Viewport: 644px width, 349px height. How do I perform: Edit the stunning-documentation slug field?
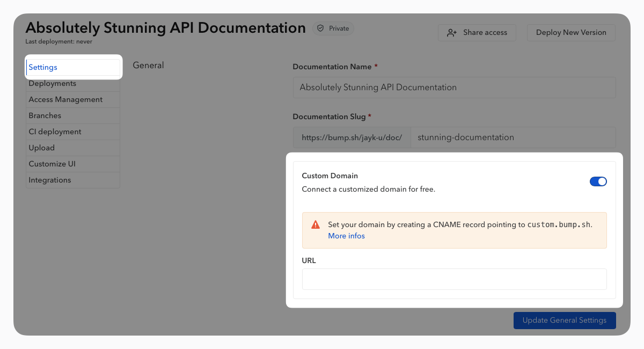(x=513, y=137)
